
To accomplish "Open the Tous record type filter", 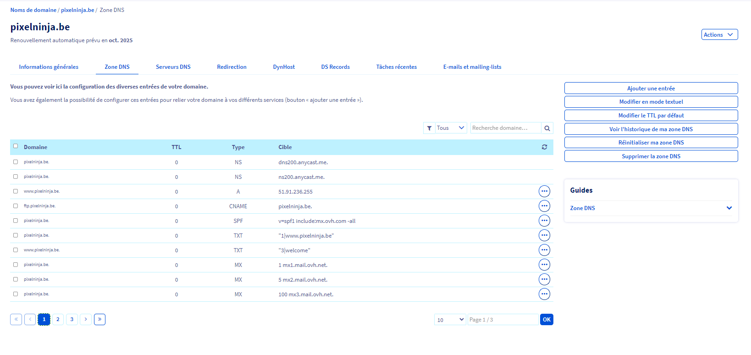I will (x=450, y=128).
